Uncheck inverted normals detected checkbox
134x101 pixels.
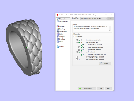click(77, 40)
